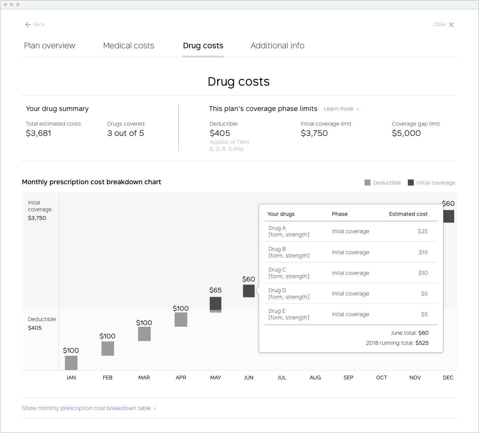Click Drug D row in tooltip
The image size is (479, 433).
[351, 293]
